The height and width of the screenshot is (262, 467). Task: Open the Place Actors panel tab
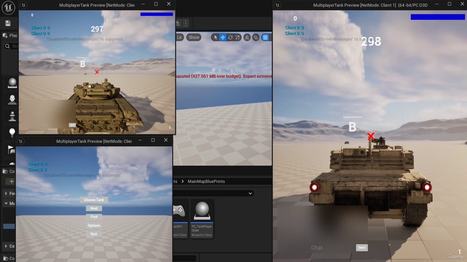(x=10, y=35)
